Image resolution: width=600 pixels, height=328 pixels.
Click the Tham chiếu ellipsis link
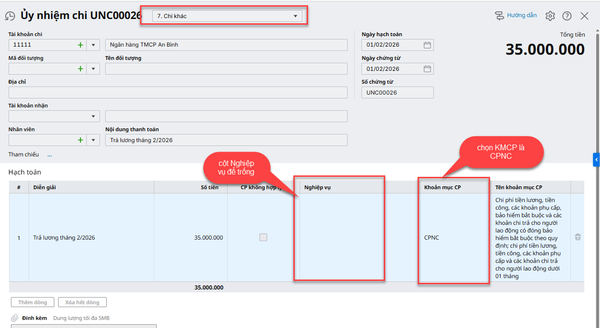tap(50, 154)
